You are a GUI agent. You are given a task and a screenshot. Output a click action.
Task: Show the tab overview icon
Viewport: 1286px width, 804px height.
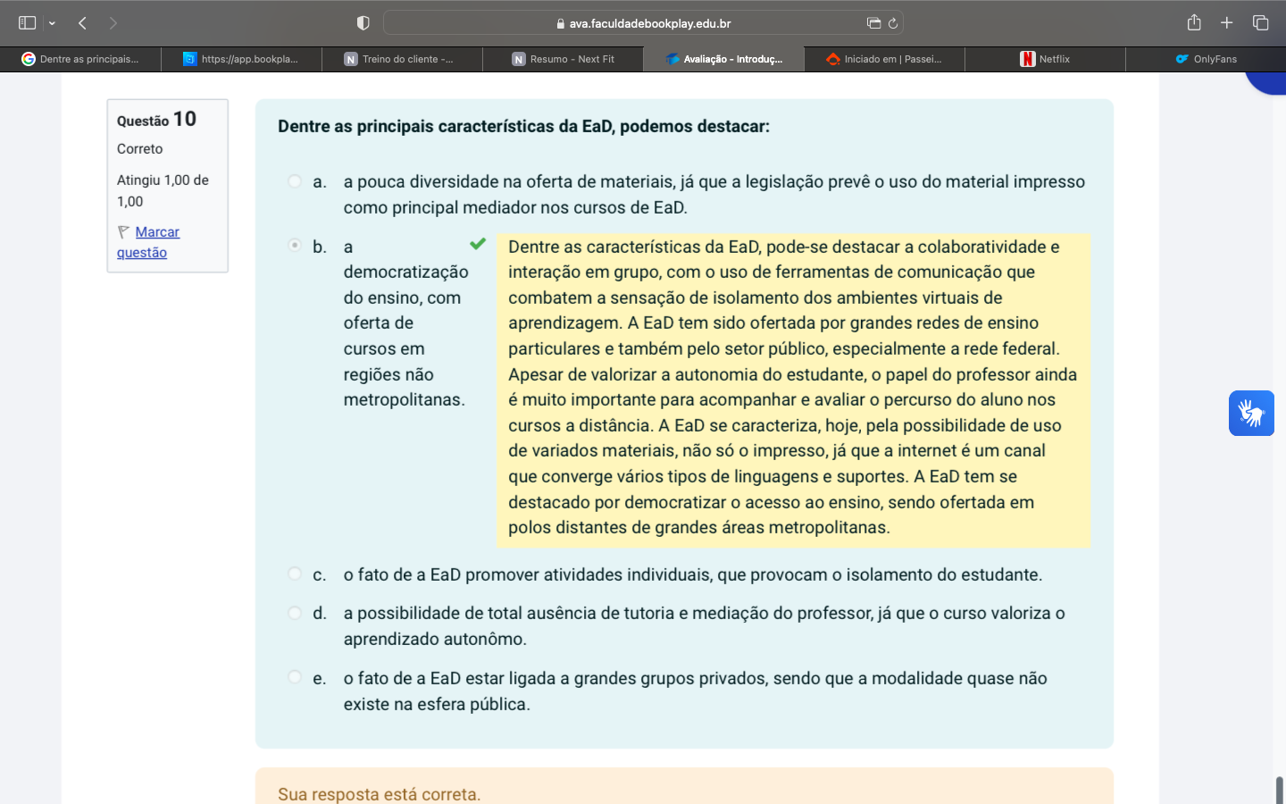[x=1260, y=23]
